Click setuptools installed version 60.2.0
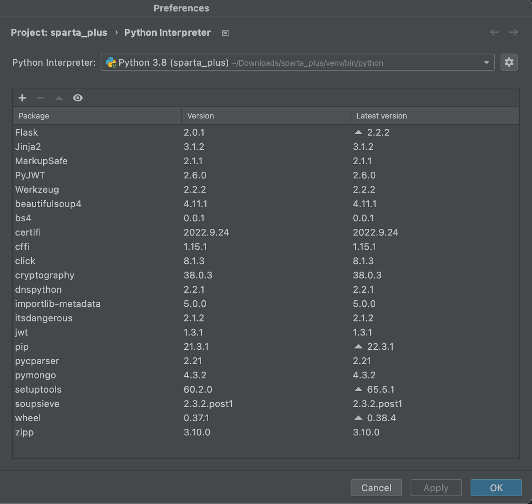 pyautogui.click(x=198, y=389)
